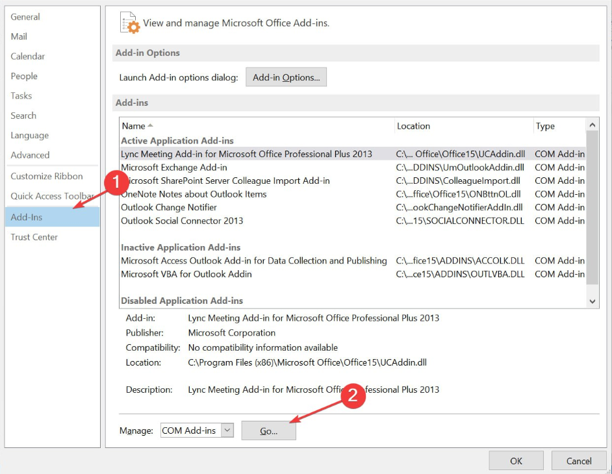The width and height of the screenshot is (612, 474).
Task: Open the Manage COM Add-ins dropdown
Action: click(x=227, y=430)
